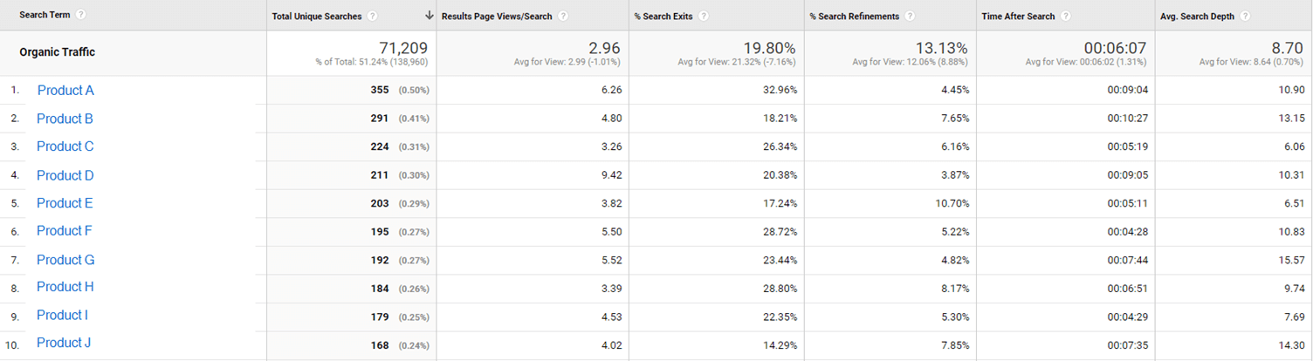Open the Product A search term
Viewport: 1313px width, 361px height.
pos(65,91)
